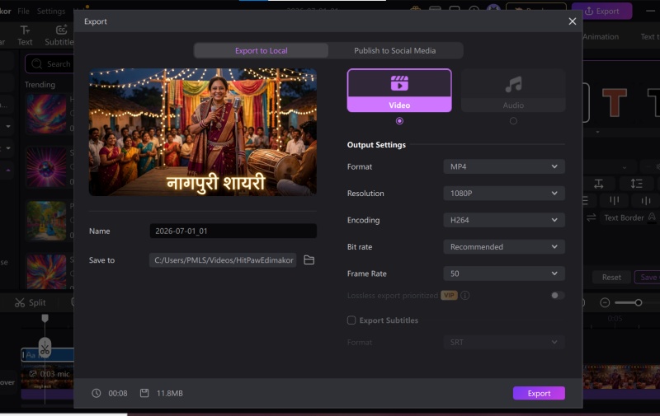Open folder browser next to Save to path
The height and width of the screenshot is (416, 660).
(309, 260)
